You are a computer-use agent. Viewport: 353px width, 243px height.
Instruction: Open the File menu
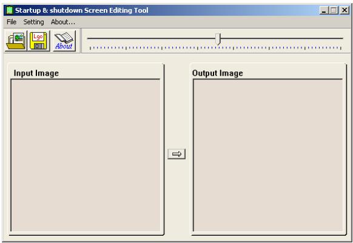12,22
